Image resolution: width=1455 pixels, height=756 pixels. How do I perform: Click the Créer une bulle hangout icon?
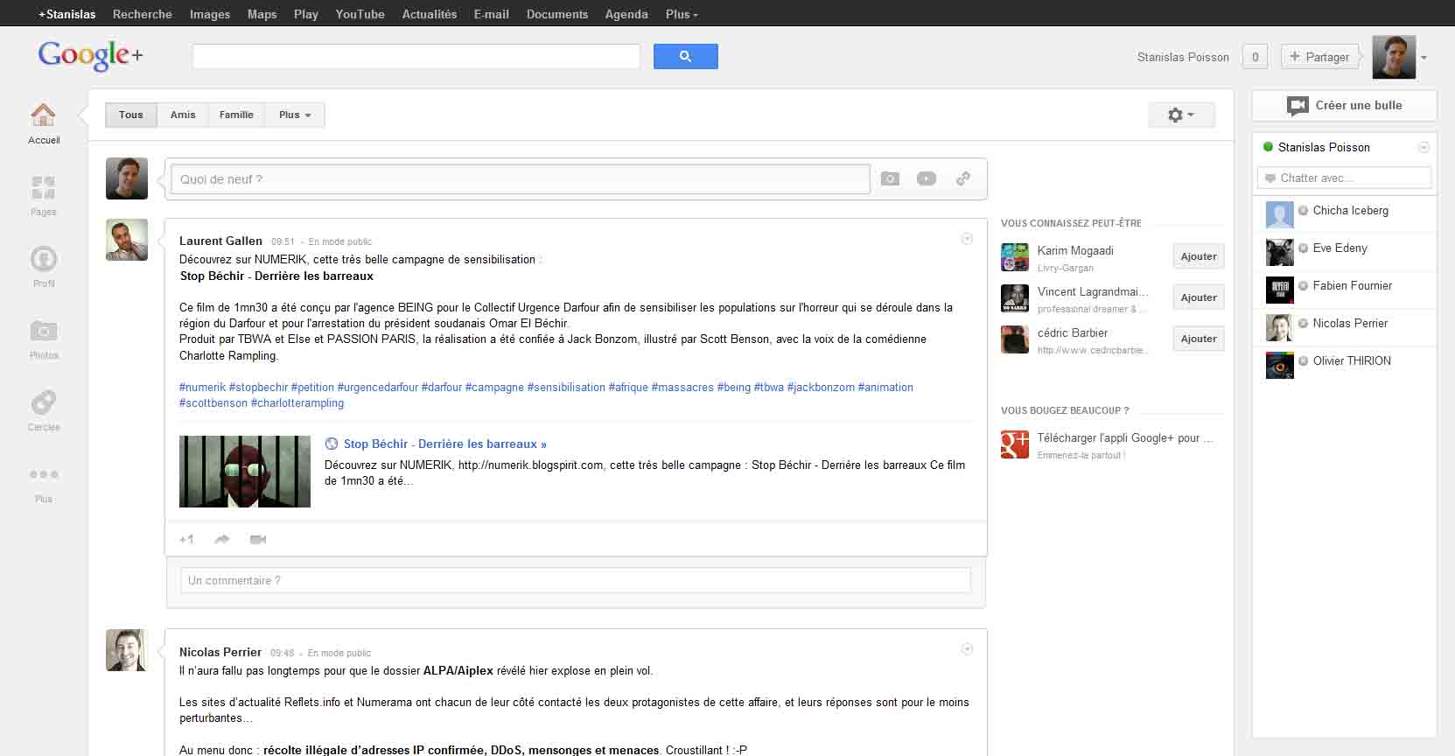(x=1298, y=106)
